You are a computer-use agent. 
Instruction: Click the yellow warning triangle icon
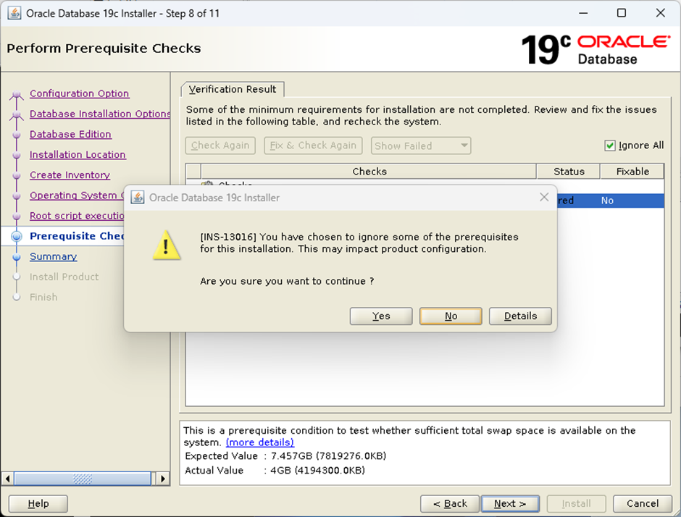tap(167, 245)
